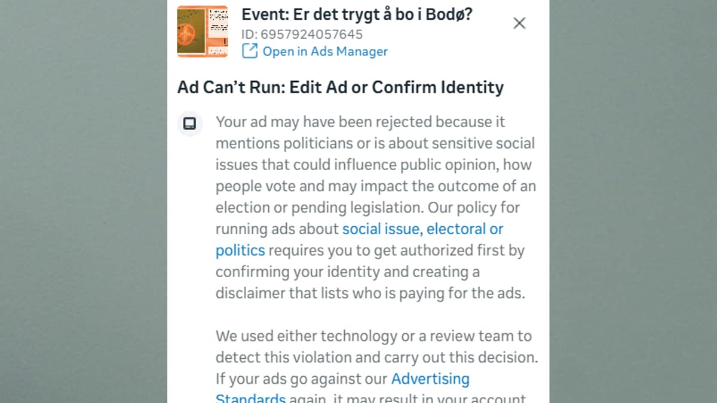Click the policy icon beside rejection text
This screenshot has height=403, width=717.
[189, 124]
